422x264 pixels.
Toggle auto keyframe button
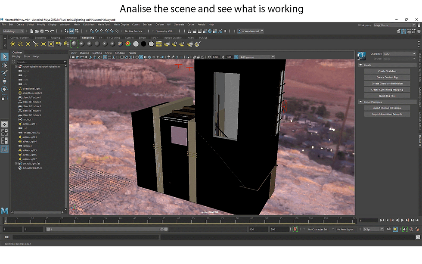pyautogui.click(x=295, y=229)
